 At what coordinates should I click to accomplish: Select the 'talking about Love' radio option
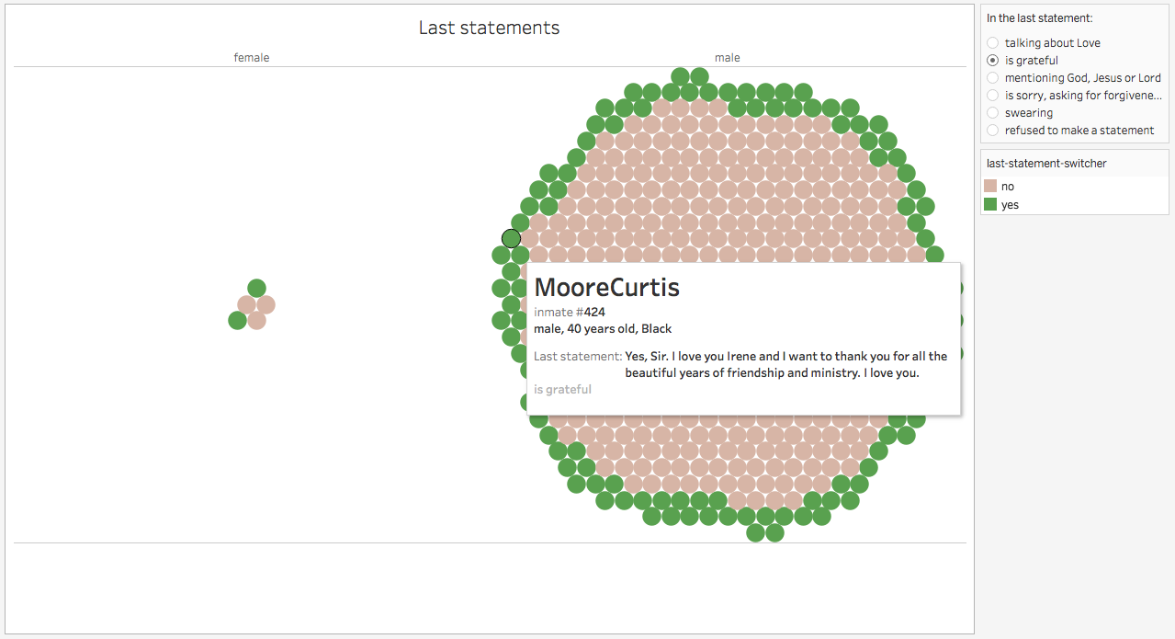coord(1043,43)
